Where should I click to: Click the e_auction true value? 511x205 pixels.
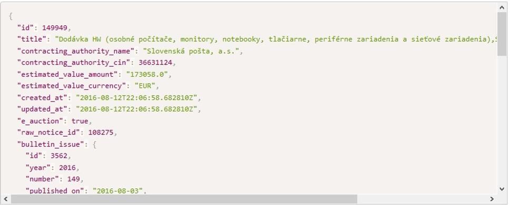point(80,121)
